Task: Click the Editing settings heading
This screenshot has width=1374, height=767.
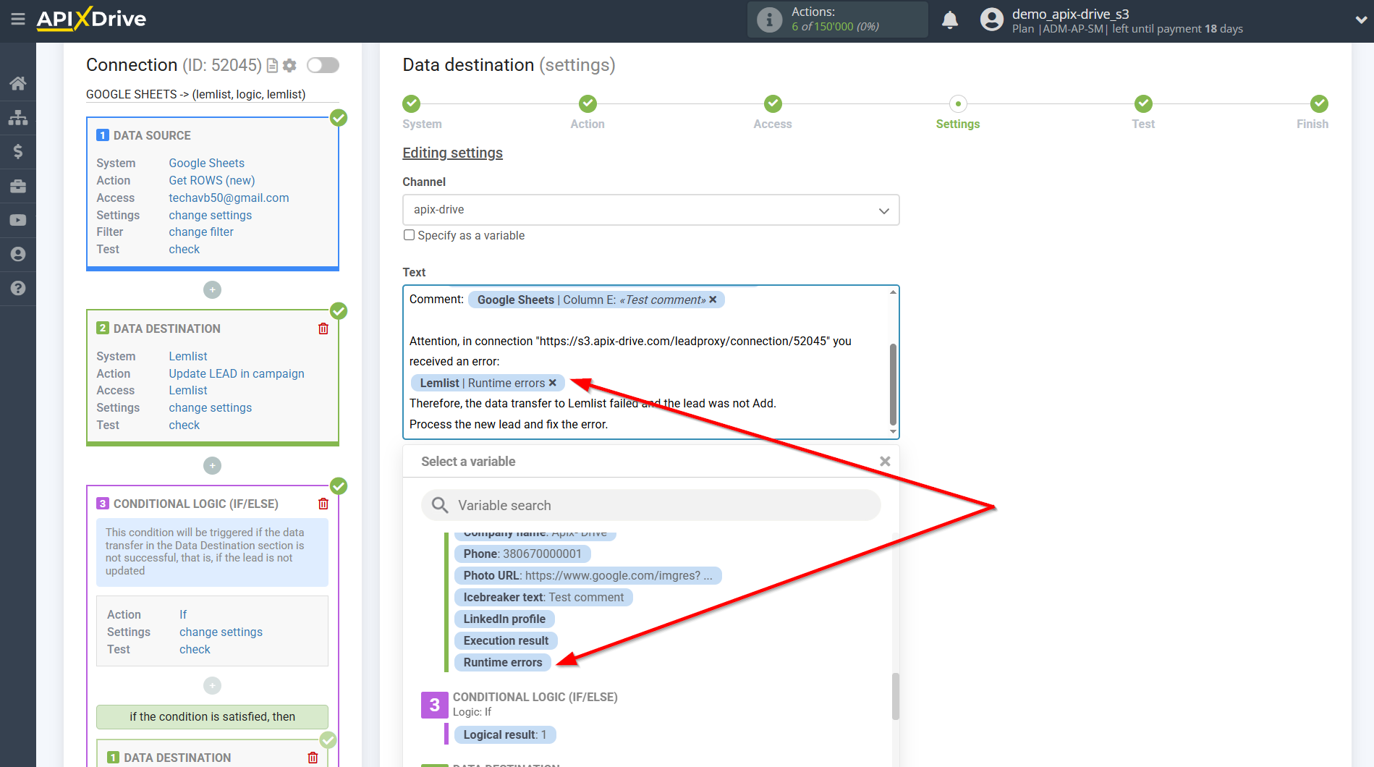Action: [452, 153]
